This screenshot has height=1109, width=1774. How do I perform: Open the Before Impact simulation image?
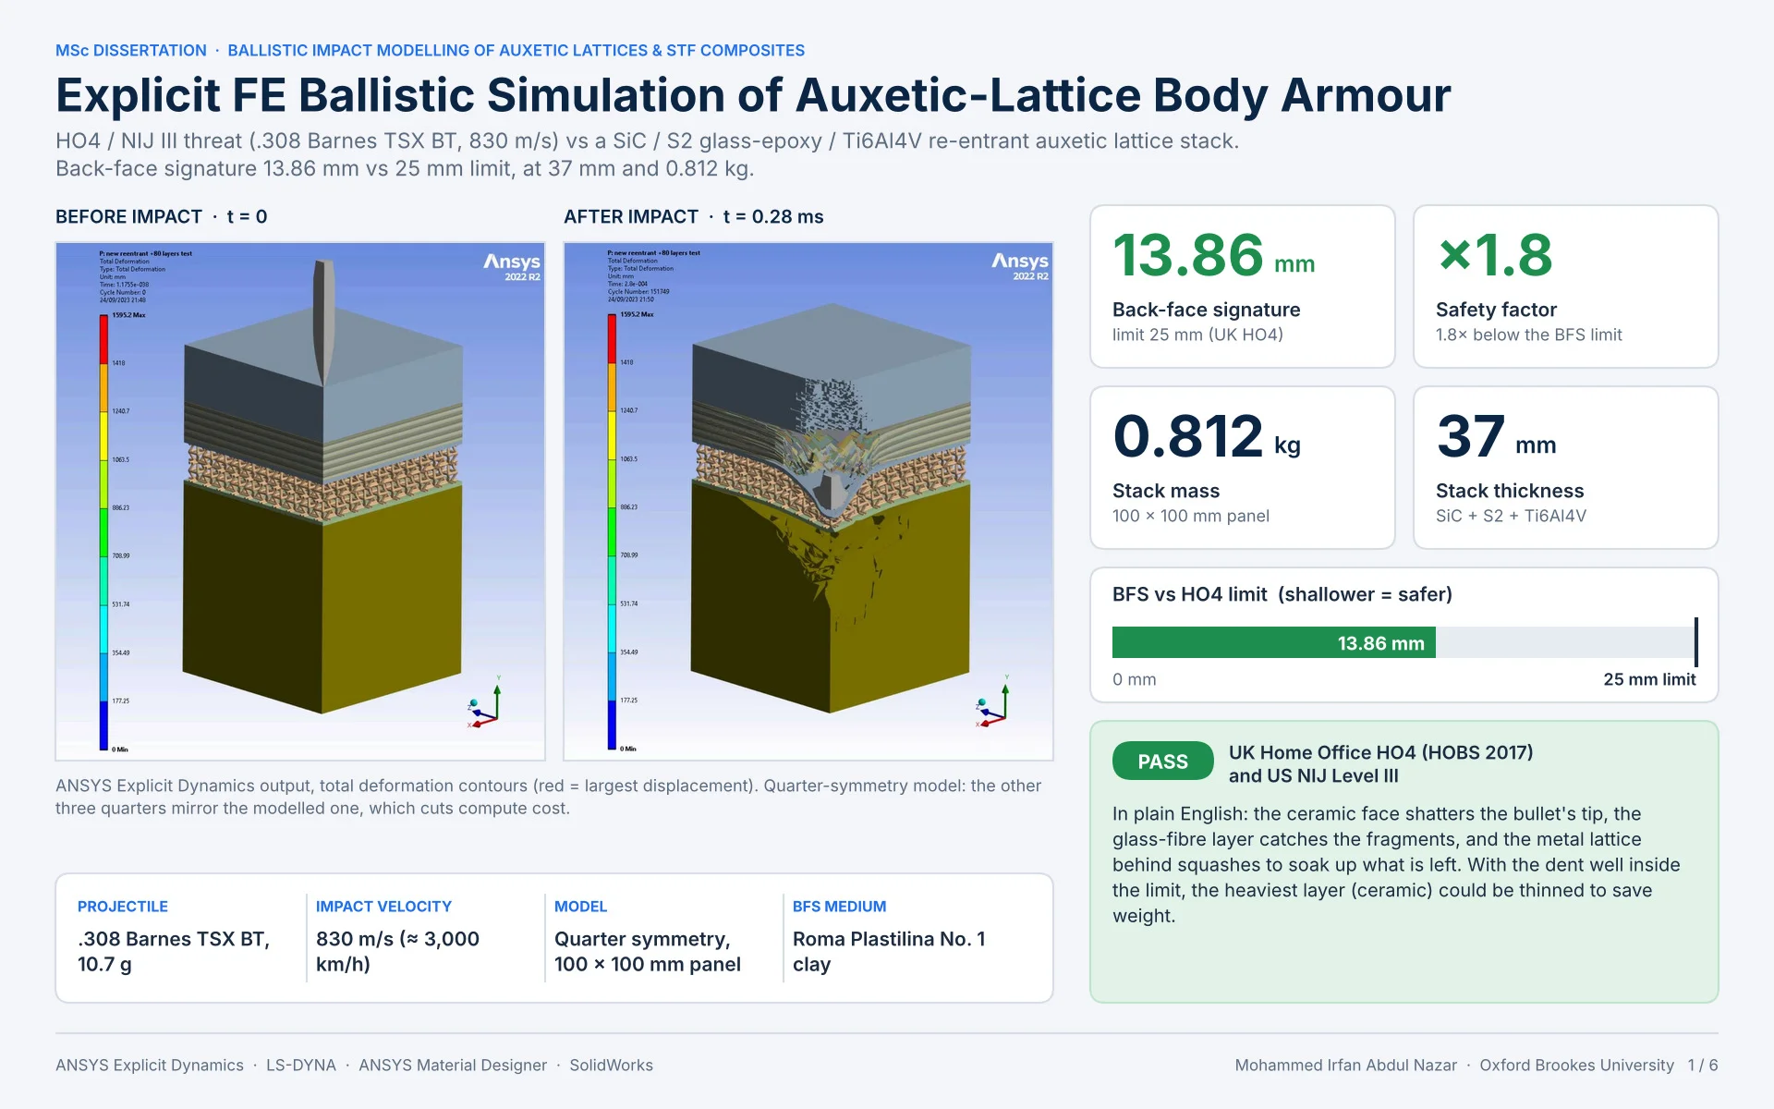300,502
